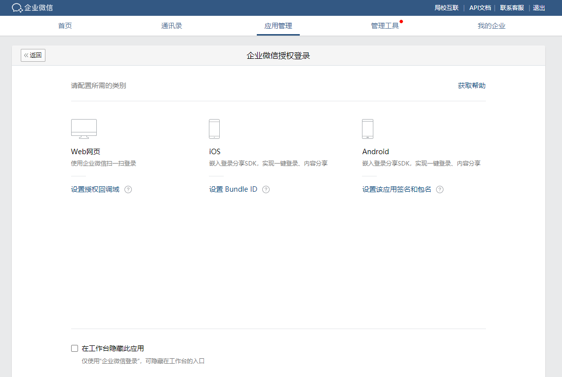Open help tooltip beside 设置 Bundle ID

click(266, 189)
